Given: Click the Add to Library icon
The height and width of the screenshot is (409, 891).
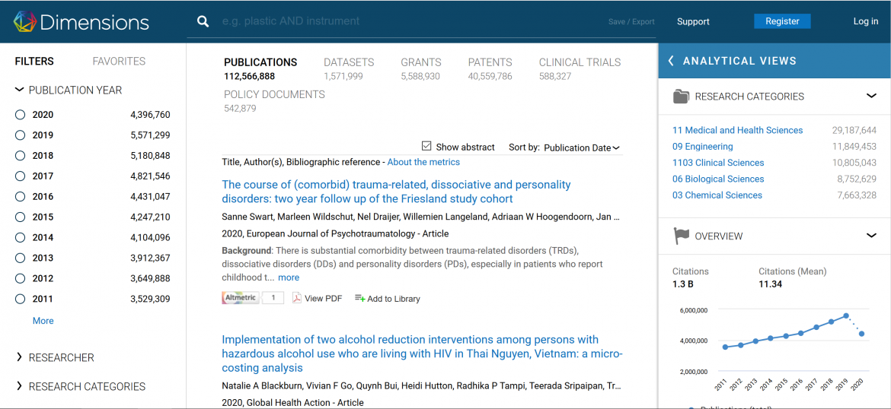Looking at the screenshot, I should (x=360, y=298).
